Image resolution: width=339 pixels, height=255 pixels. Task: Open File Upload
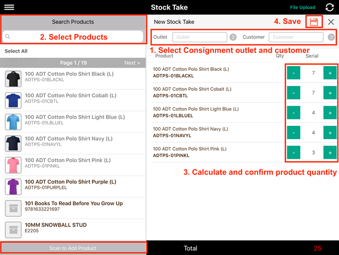(303, 7)
